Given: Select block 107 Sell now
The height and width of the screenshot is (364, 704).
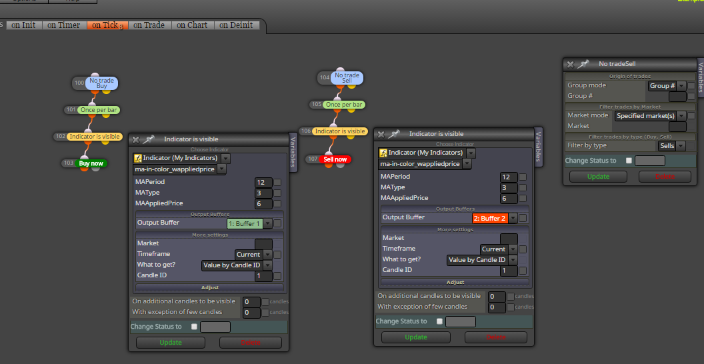Looking at the screenshot, I should [x=335, y=159].
